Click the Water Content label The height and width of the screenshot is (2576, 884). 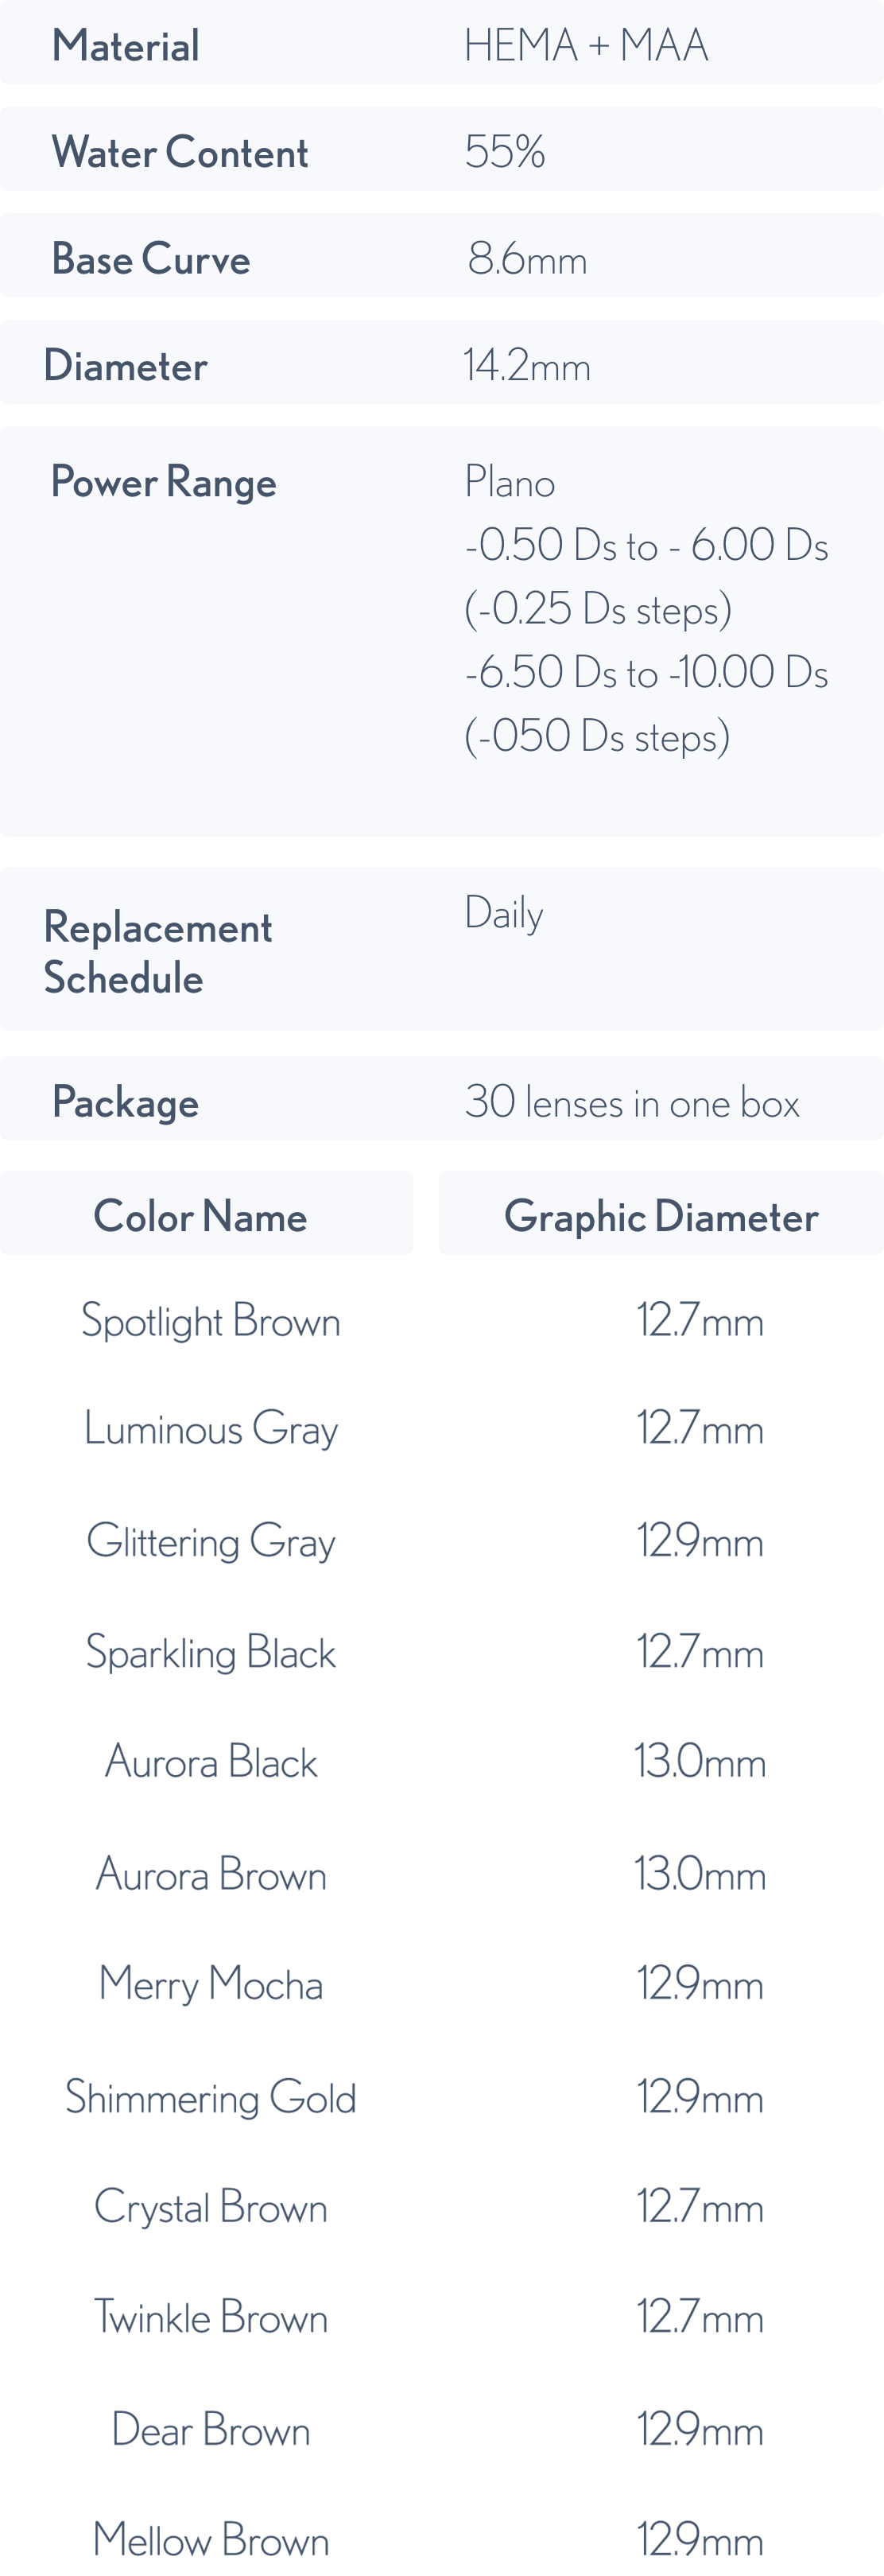click(x=180, y=153)
